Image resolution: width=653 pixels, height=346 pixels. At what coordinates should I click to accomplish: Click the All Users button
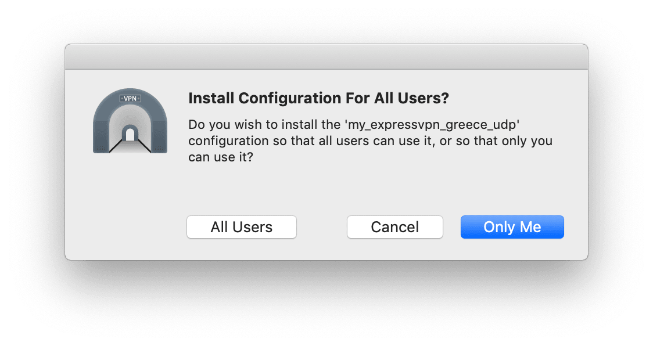[242, 227]
